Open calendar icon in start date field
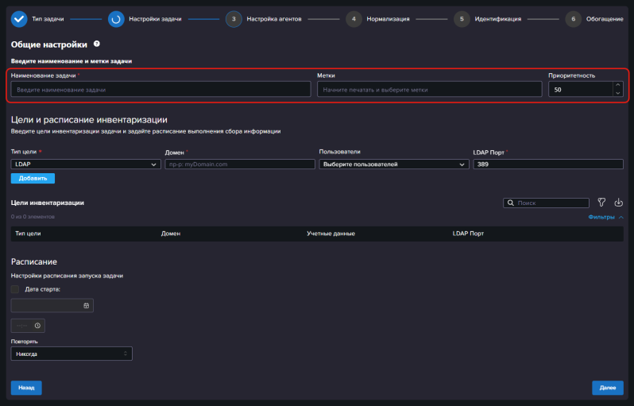Image resolution: width=634 pixels, height=406 pixels. point(86,306)
